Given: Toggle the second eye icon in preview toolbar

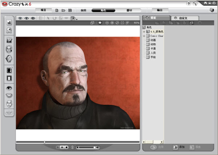Looking at the screenshot, I should point(27,18).
